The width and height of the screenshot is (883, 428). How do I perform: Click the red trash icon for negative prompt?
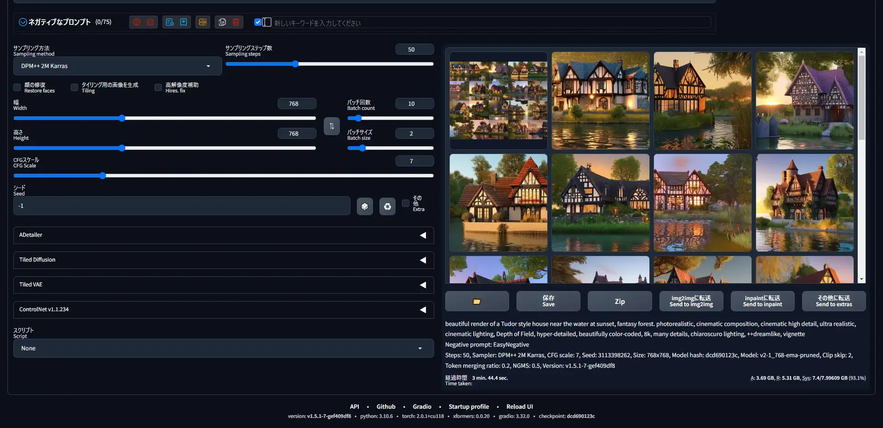[x=236, y=22]
